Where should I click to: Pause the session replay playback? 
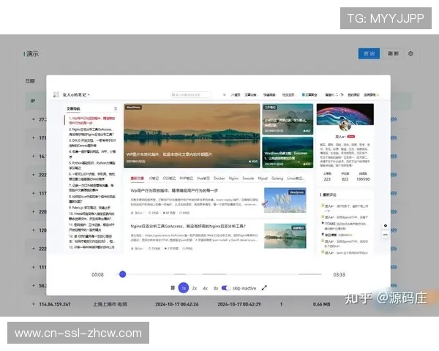[173, 288]
